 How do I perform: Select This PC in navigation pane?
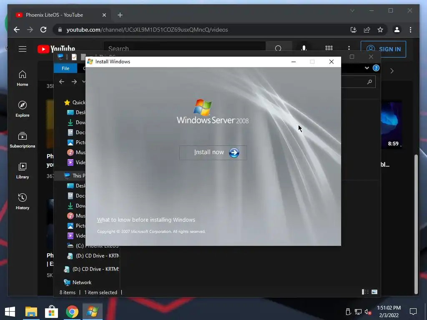click(x=74, y=176)
